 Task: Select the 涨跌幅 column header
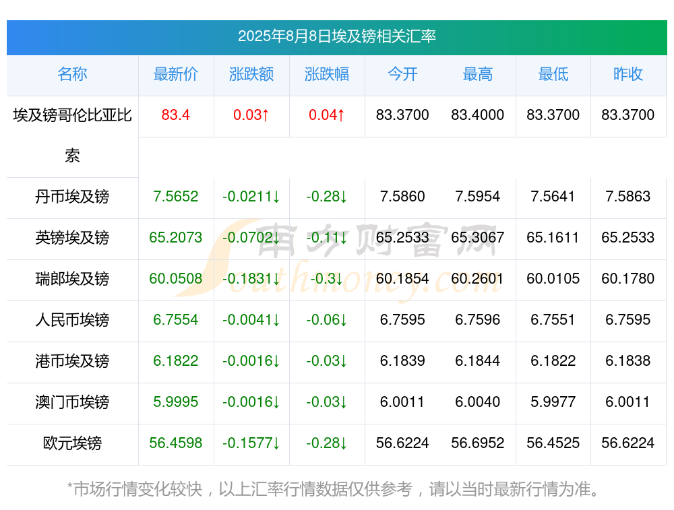[x=327, y=74]
